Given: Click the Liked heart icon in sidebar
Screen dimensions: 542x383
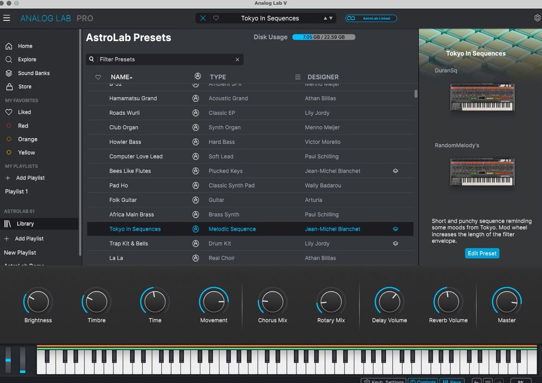Looking at the screenshot, I should point(9,112).
